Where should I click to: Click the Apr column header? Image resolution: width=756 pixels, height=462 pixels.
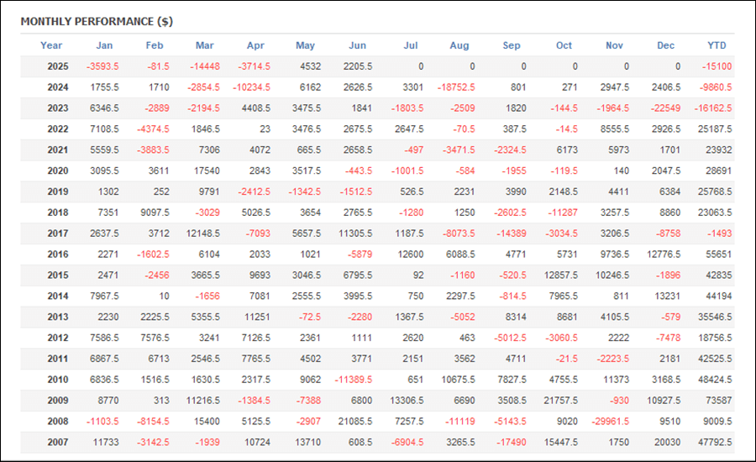pyautogui.click(x=255, y=45)
